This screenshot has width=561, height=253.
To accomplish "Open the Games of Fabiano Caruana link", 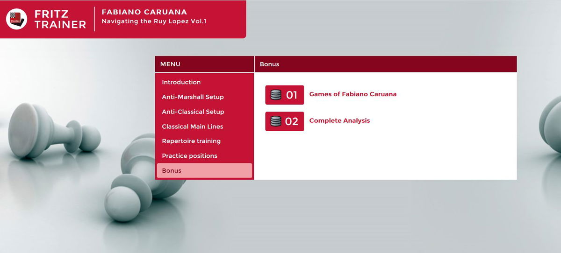I will point(352,94).
